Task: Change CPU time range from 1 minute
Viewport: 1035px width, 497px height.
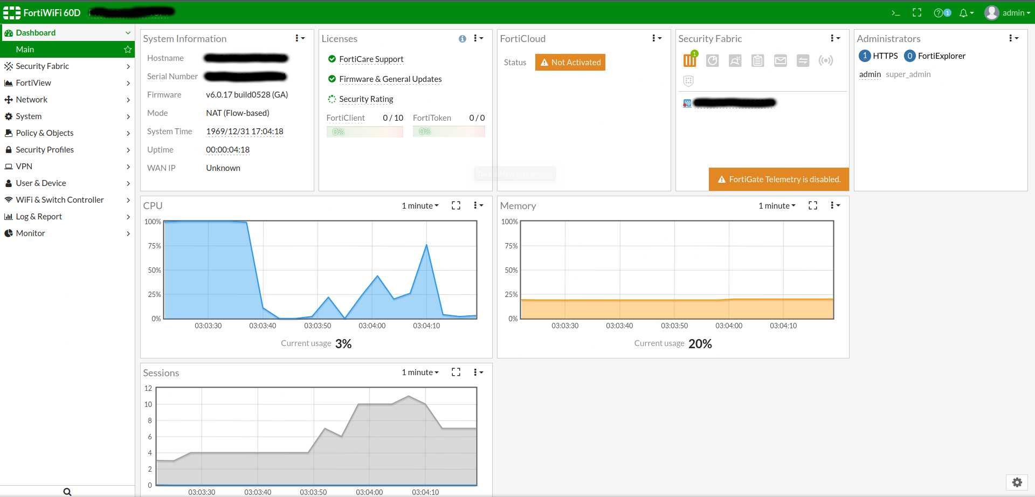Action: [x=420, y=205]
